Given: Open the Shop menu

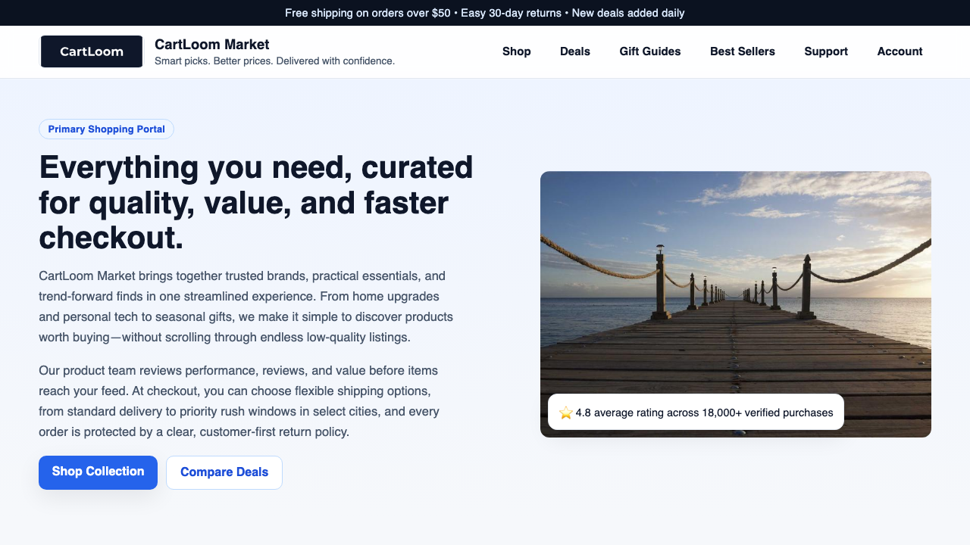Looking at the screenshot, I should [516, 51].
